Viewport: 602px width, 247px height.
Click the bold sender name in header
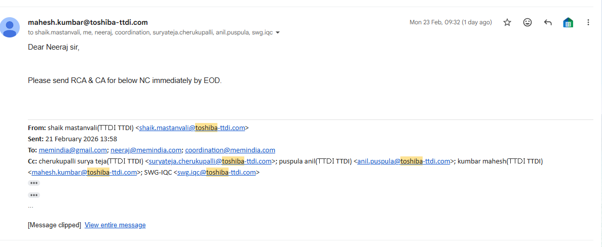tap(88, 22)
